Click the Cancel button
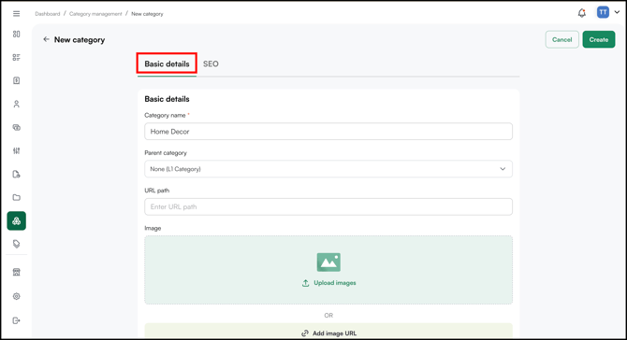The height and width of the screenshot is (340, 627). pyautogui.click(x=561, y=39)
